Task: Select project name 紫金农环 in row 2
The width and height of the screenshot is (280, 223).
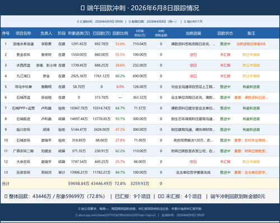Action: click(24, 55)
